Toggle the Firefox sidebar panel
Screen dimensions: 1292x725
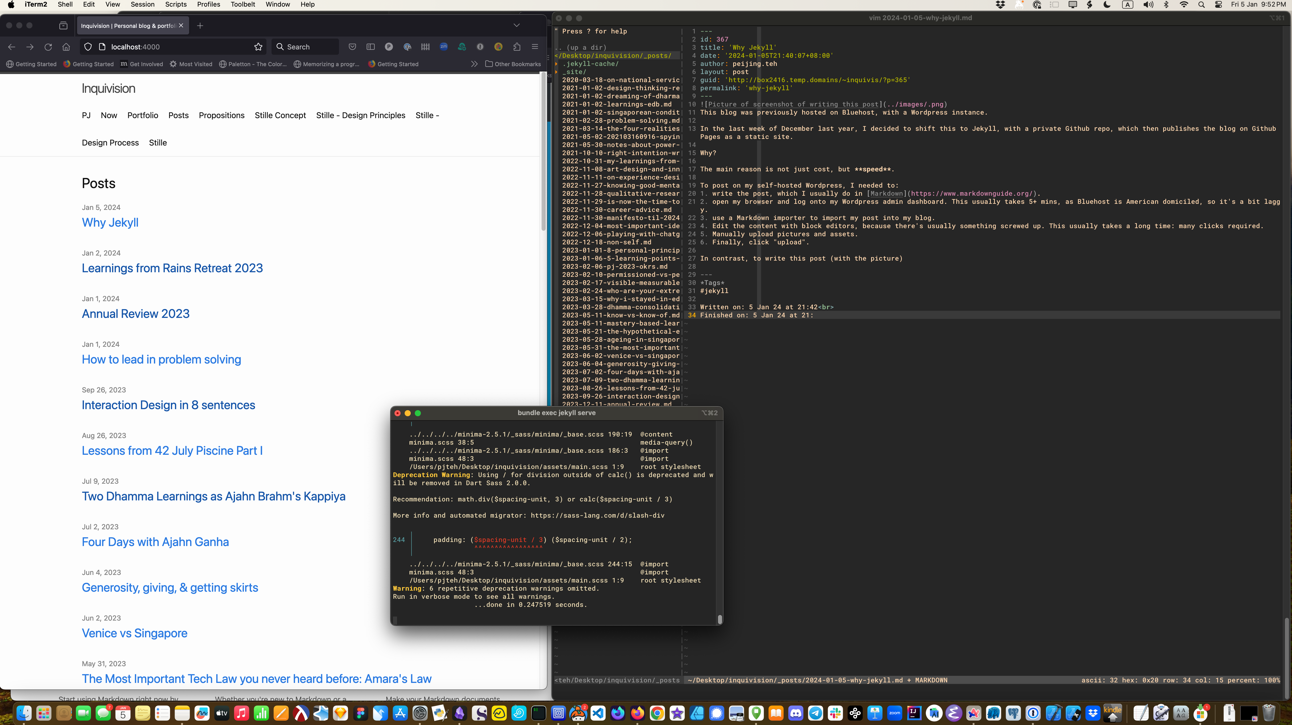[371, 47]
